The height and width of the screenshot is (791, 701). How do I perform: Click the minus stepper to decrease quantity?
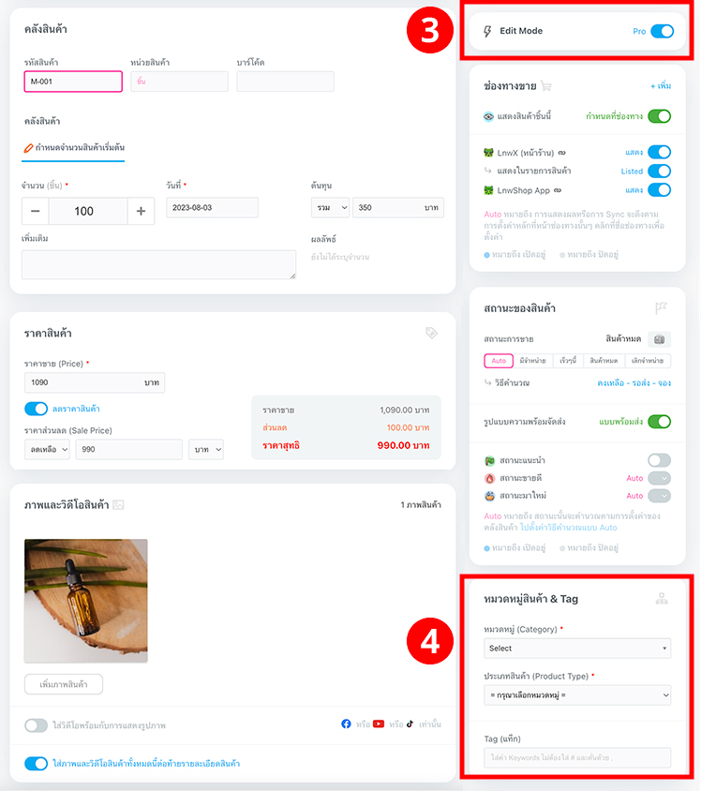pyautogui.click(x=35, y=211)
